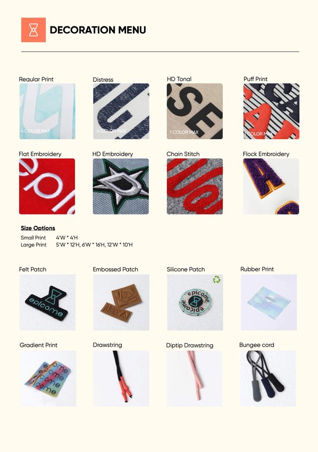The width and height of the screenshot is (318, 452).
Task: Open the Distress print thumbnail
Action: point(121,111)
